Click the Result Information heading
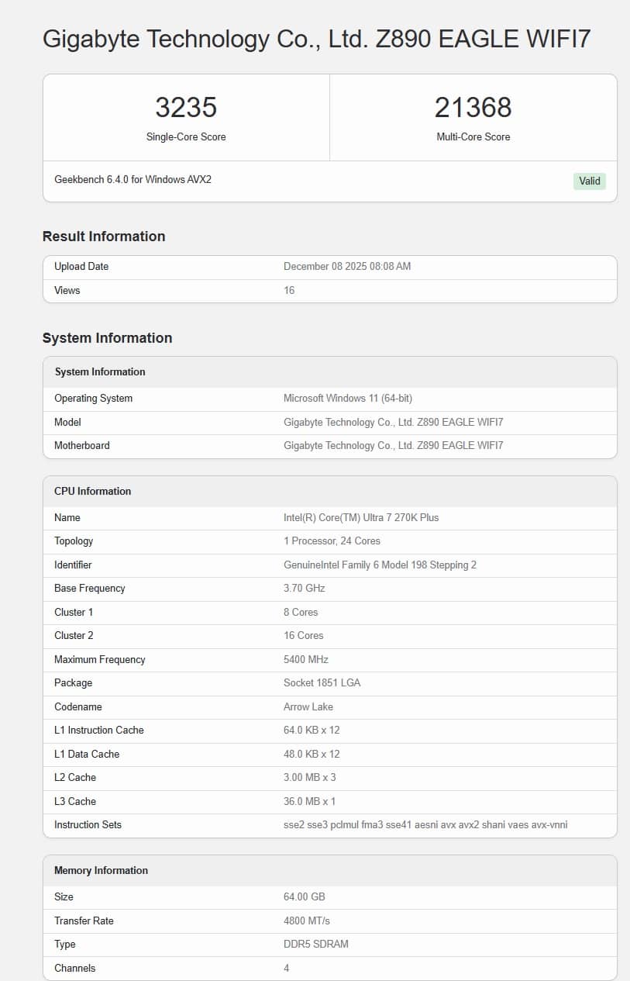 pyautogui.click(x=104, y=237)
